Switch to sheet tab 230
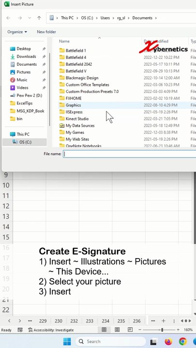Viewport: 196px width, 348px height. point(59,321)
